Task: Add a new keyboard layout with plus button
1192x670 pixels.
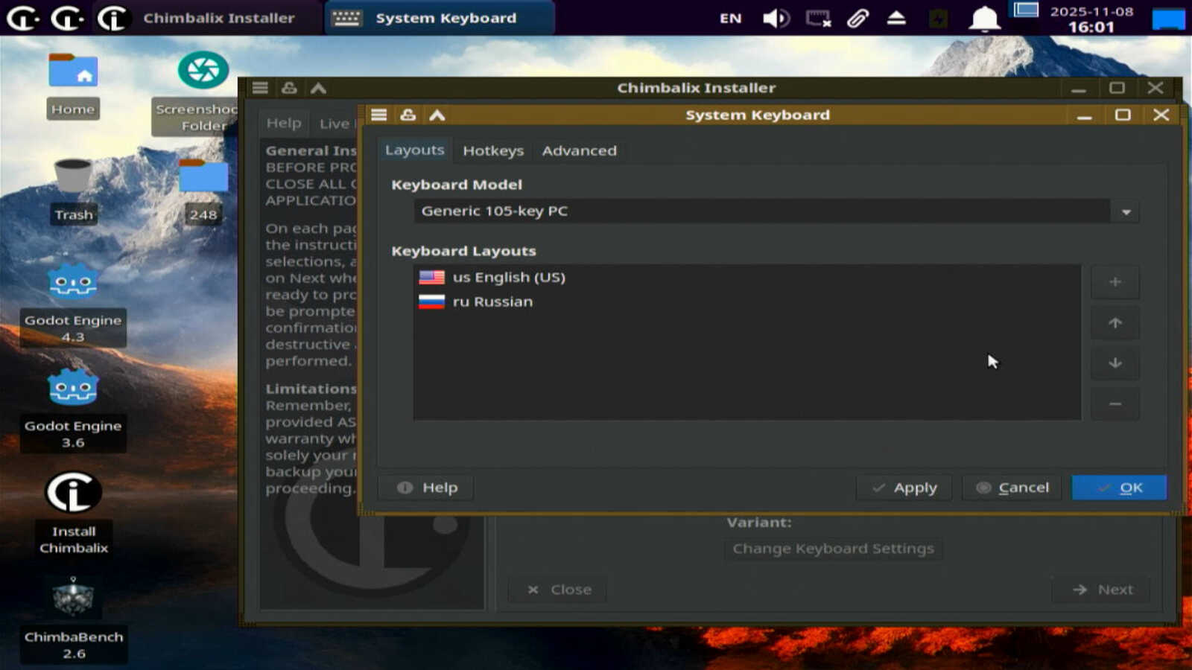Action: coord(1115,282)
